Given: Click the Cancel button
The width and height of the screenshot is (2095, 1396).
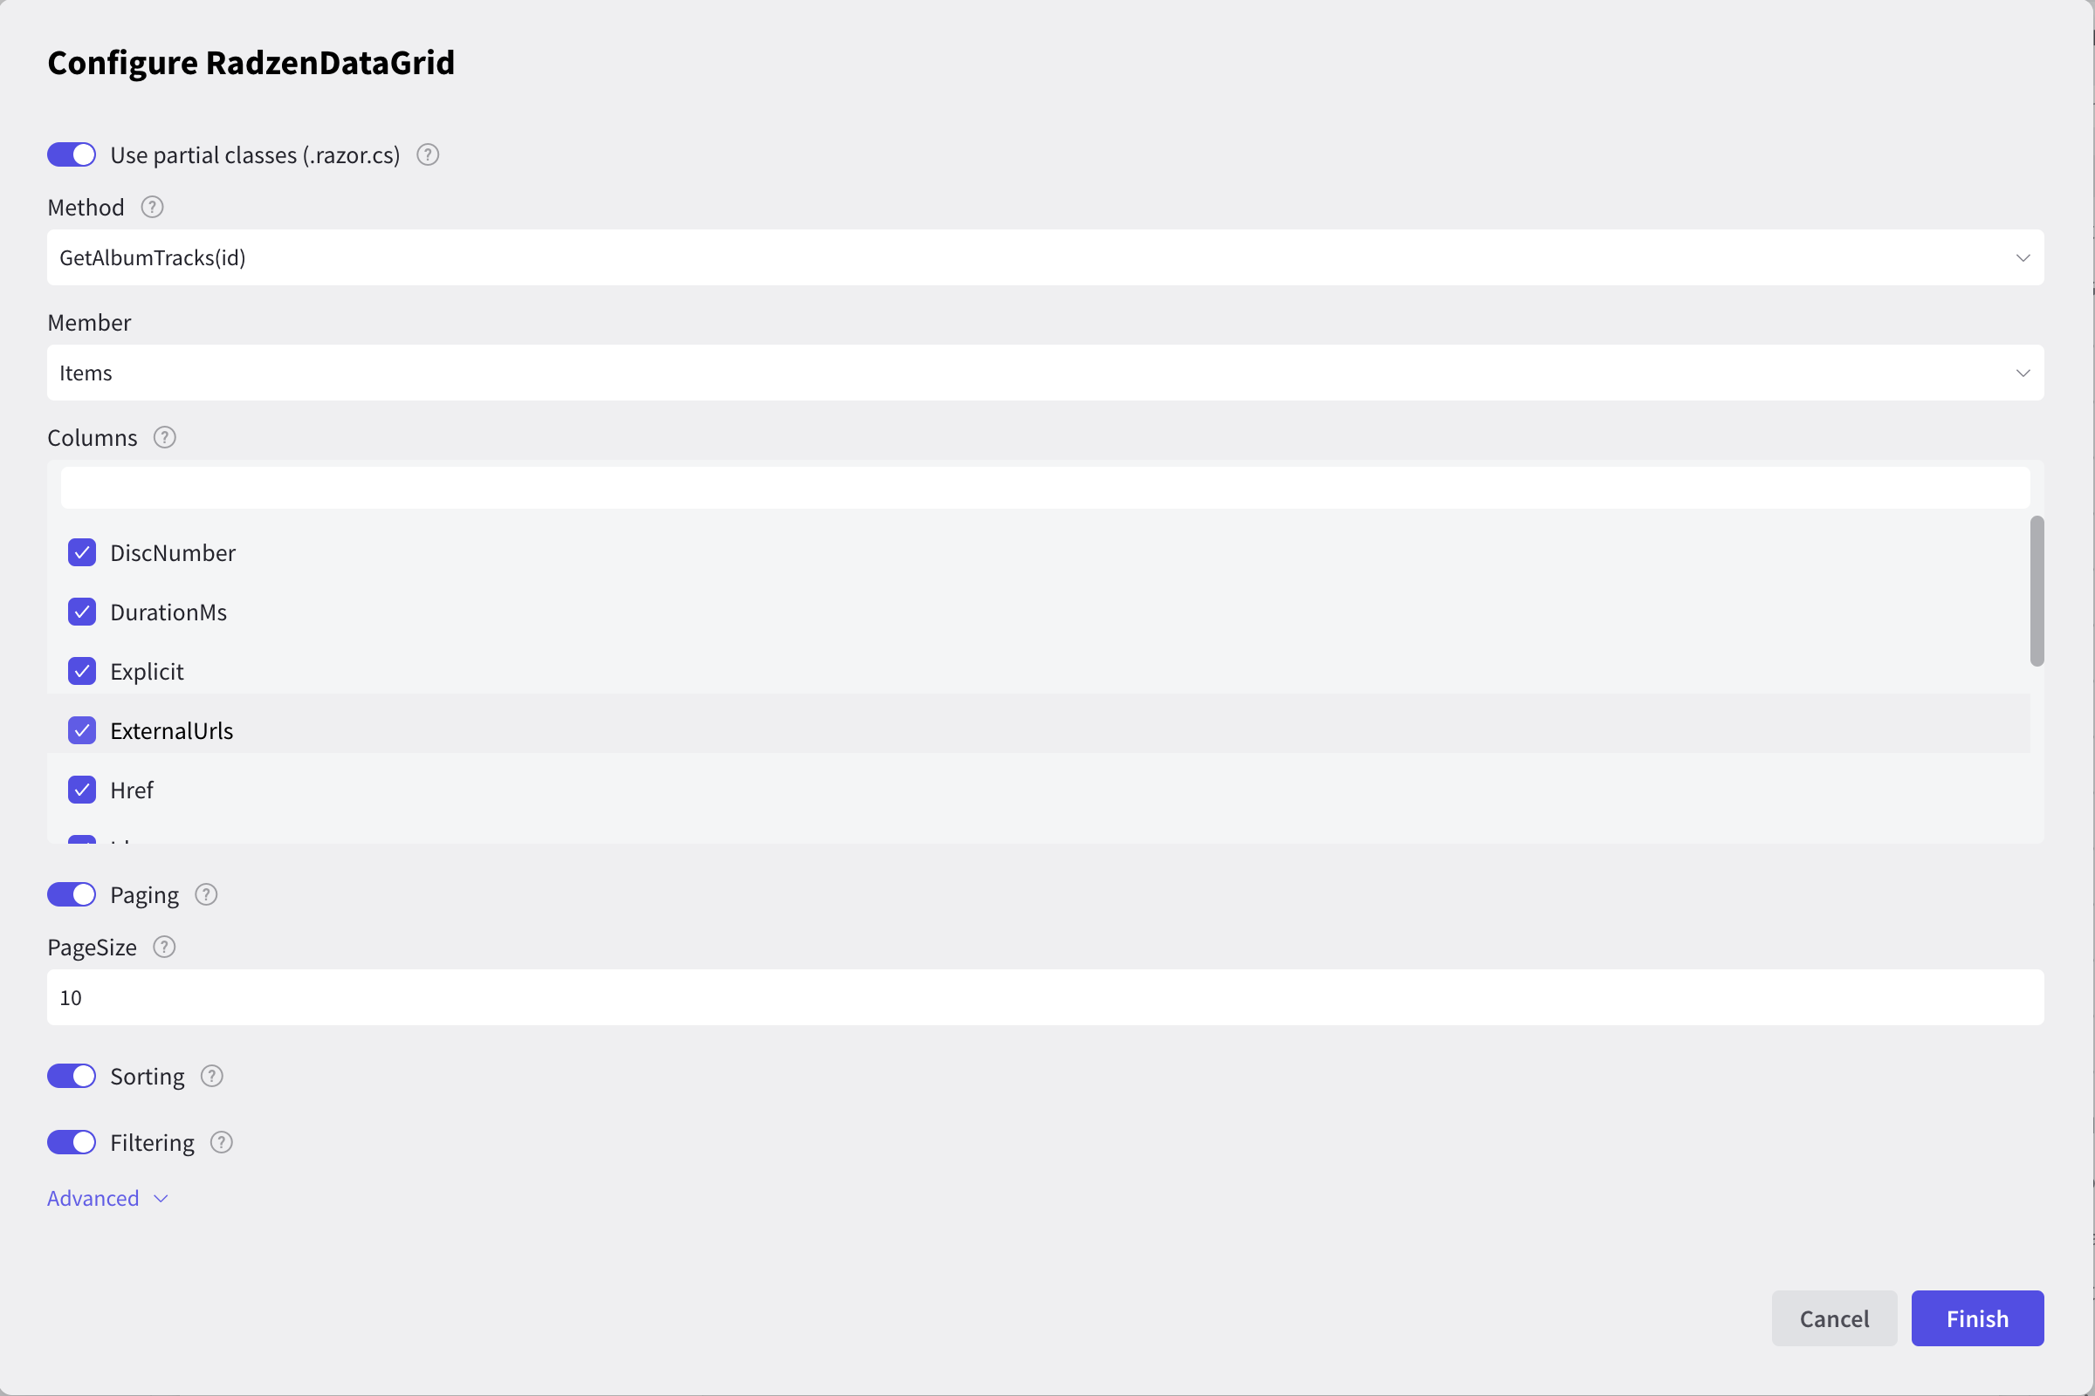Looking at the screenshot, I should (x=1835, y=1318).
